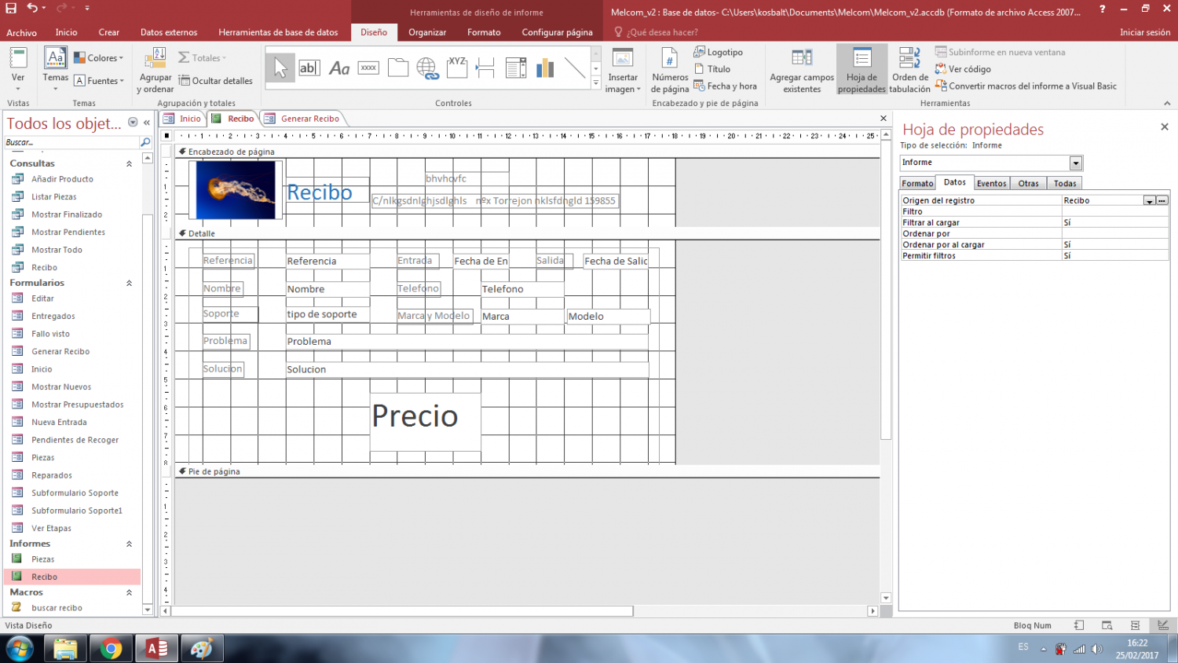Click the Save icon in quick access toolbar
Image resolution: width=1178 pixels, height=663 pixels.
click(x=11, y=8)
